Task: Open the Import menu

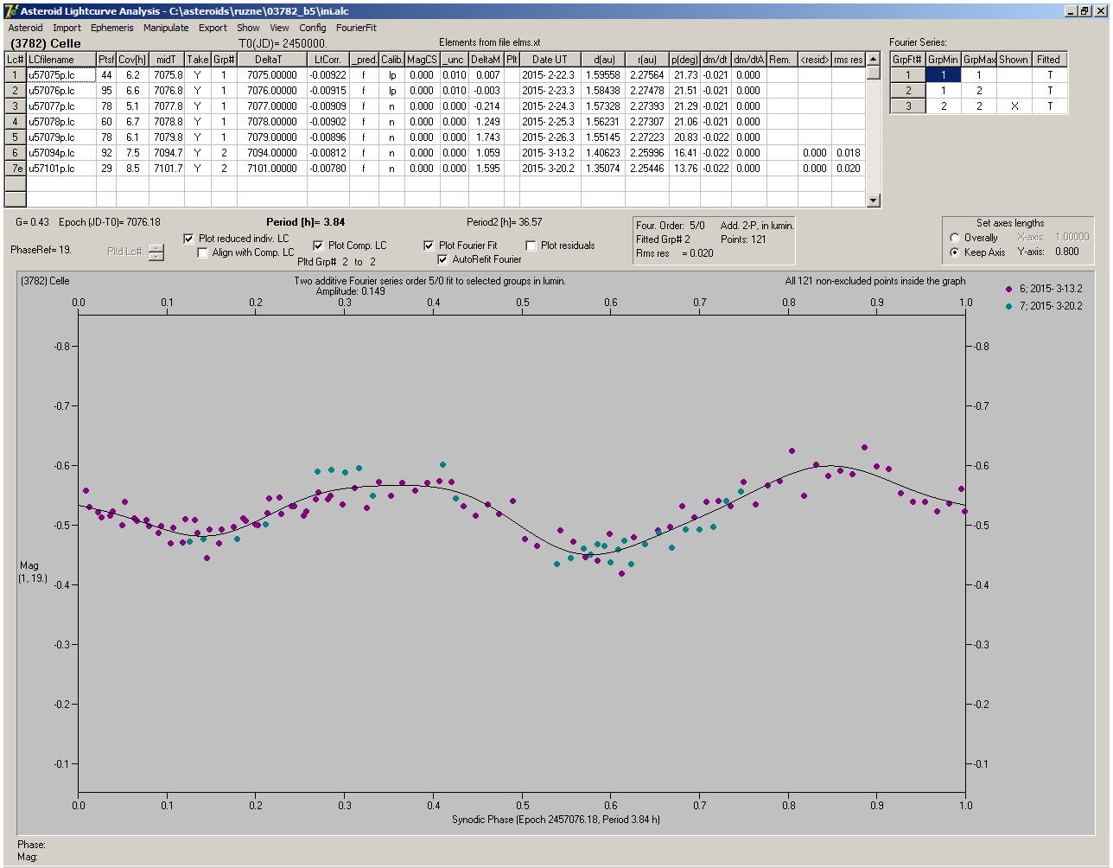Action: click(x=67, y=28)
